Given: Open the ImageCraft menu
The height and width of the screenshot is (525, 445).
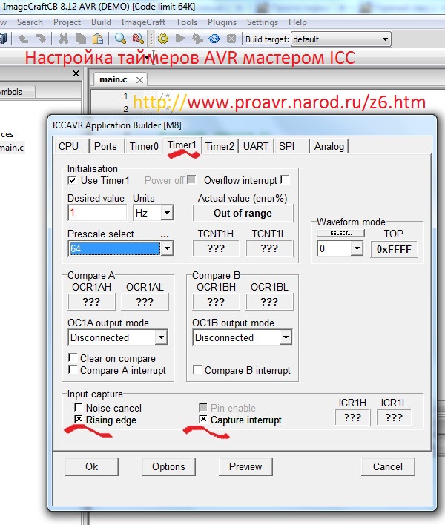Looking at the screenshot, I should (x=143, y=22).
